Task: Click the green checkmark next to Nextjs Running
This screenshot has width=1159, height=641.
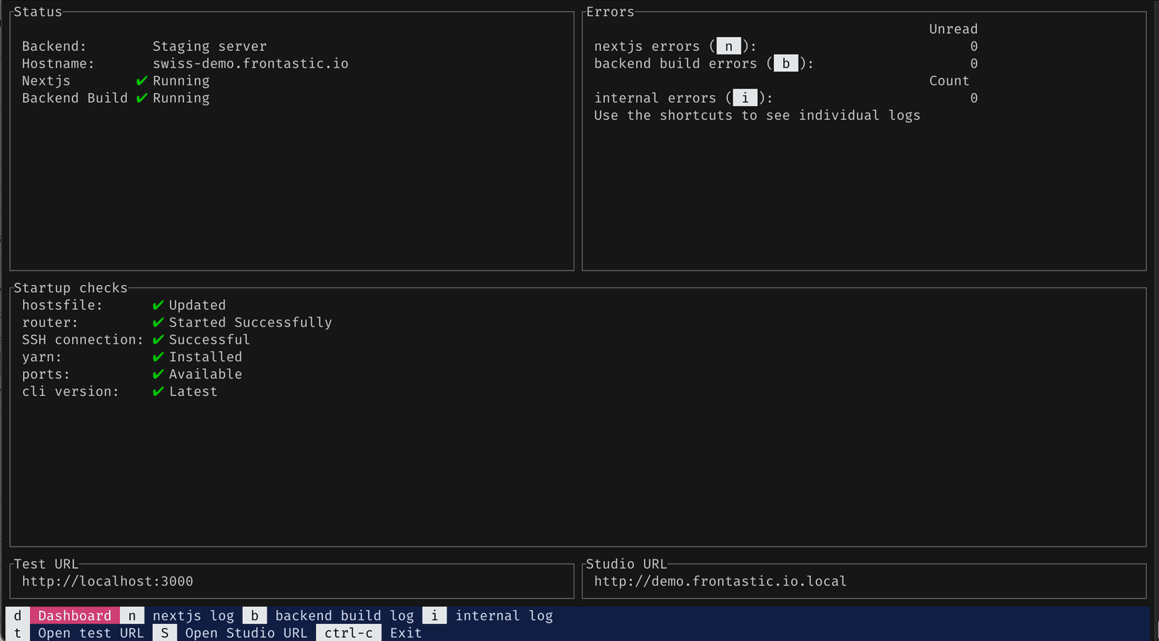Action: tap(142, 80)
